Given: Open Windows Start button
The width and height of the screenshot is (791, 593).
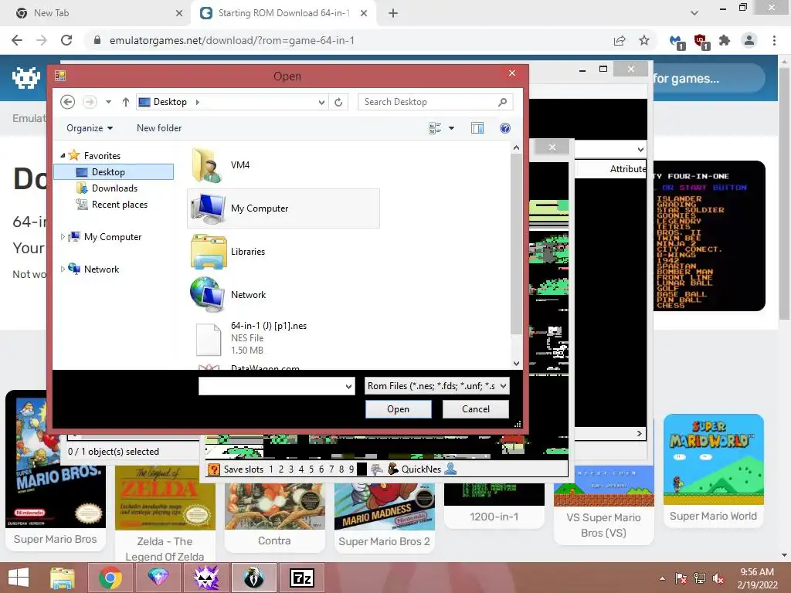Looking at the screenshot, I should 19,578.
